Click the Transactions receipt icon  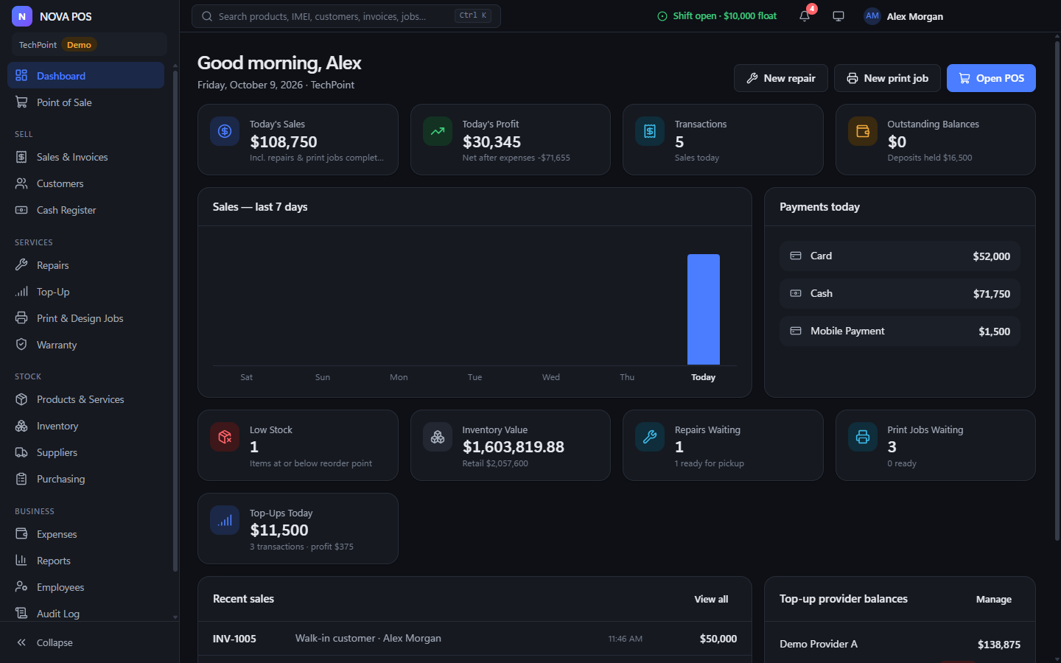(x=650, y=131)
